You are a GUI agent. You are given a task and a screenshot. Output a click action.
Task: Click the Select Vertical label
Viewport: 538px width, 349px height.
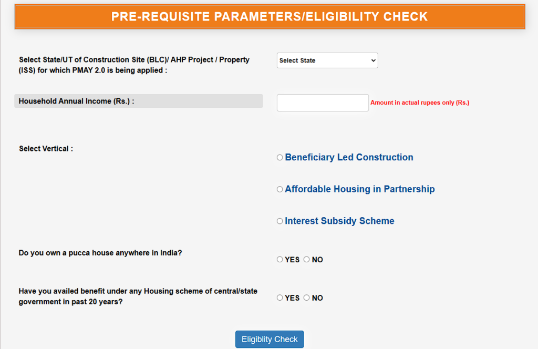[x=46, y=149]
